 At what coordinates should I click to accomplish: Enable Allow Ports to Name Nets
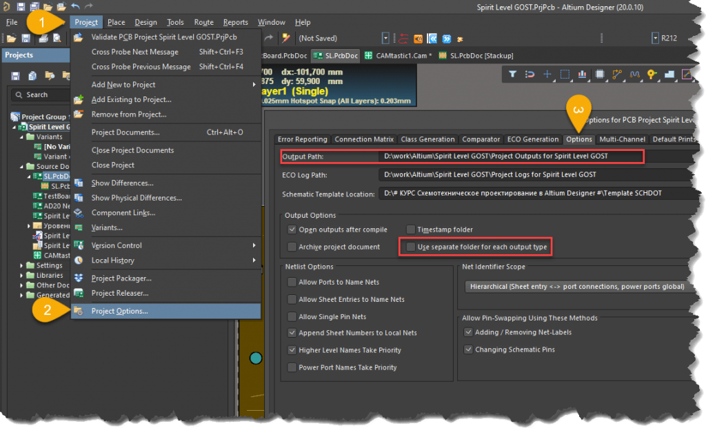tap(292, 282)
